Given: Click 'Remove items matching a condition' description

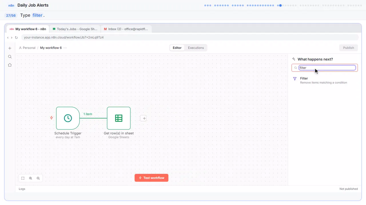Looking at the screenshot, I should (323, 83).
